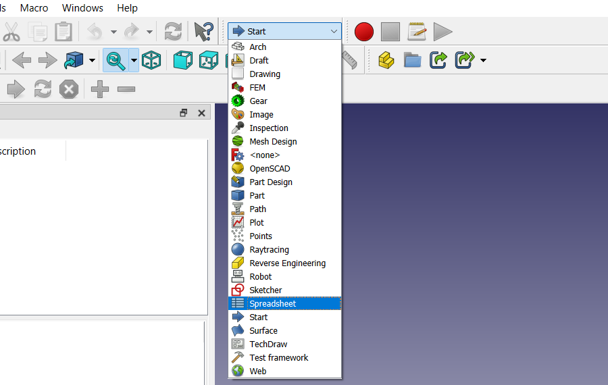The height and width of the screenshot is (385, 608).
Task: Pick the Gear workbench
Action: tap(284, 101)
